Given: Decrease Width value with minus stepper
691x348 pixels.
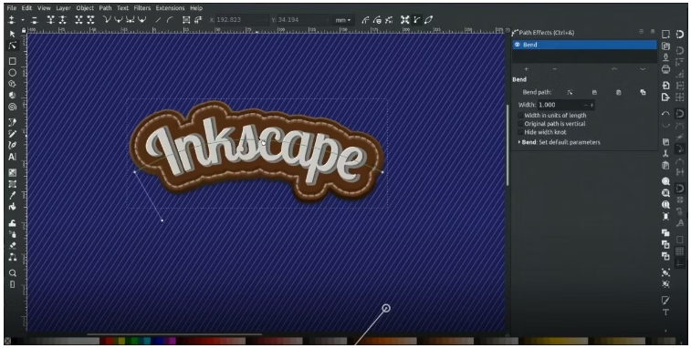Looking at the screenshot, I should click(x=586, y=105).
